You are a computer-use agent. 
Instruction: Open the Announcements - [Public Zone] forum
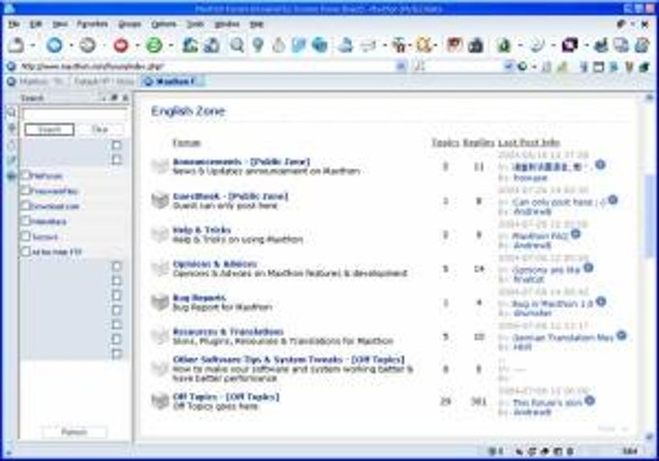tap(241, 162)
